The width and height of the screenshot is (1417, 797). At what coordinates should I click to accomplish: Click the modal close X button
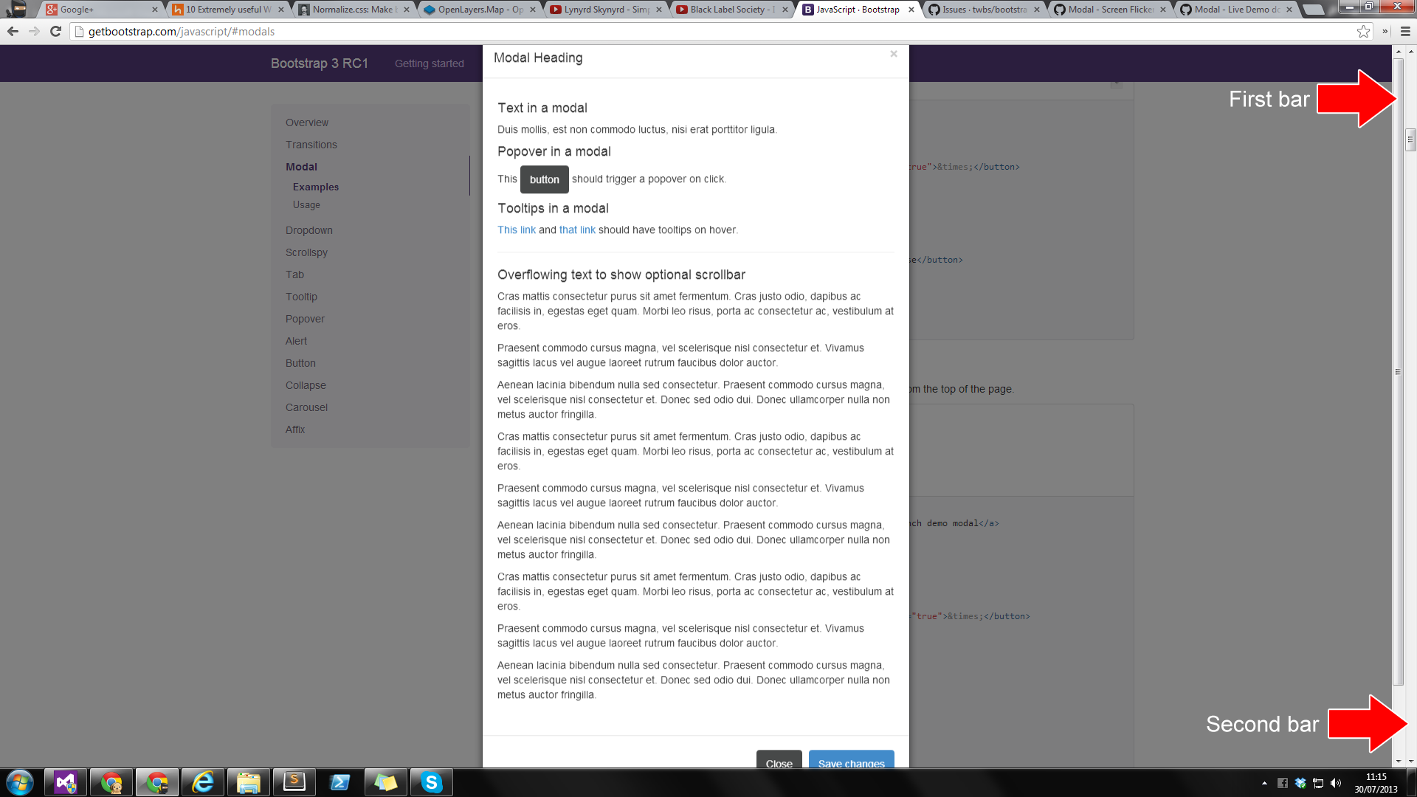point(894,54)
